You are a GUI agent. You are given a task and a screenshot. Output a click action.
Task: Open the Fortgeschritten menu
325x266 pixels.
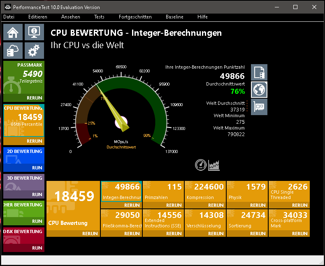(135, 17)
